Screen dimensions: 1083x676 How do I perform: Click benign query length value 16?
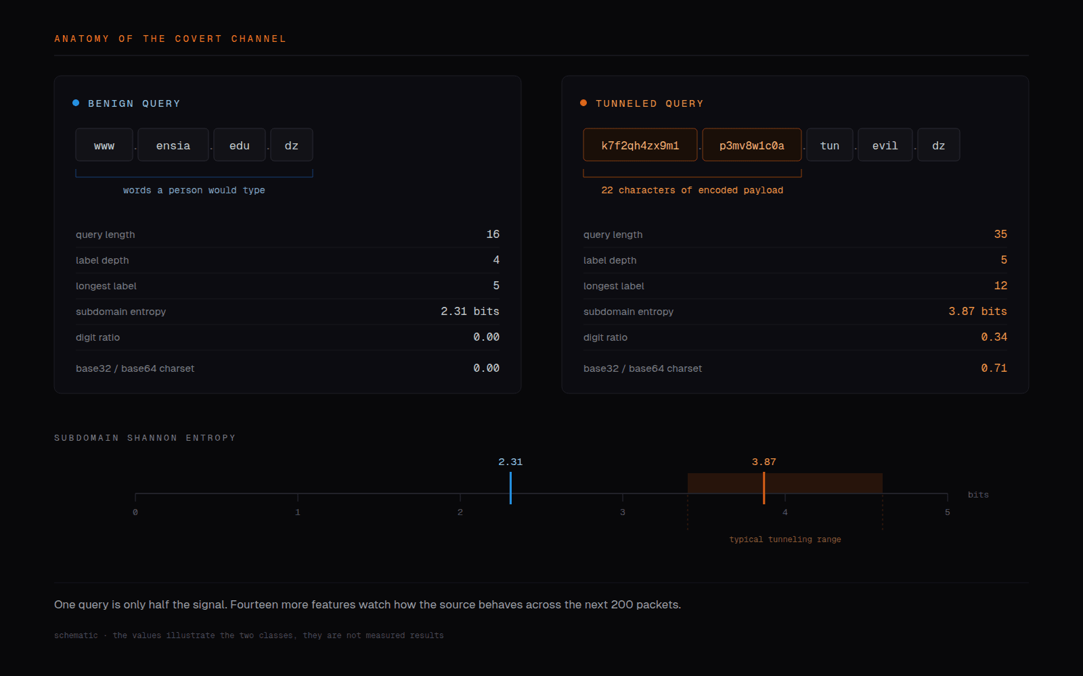493,234
